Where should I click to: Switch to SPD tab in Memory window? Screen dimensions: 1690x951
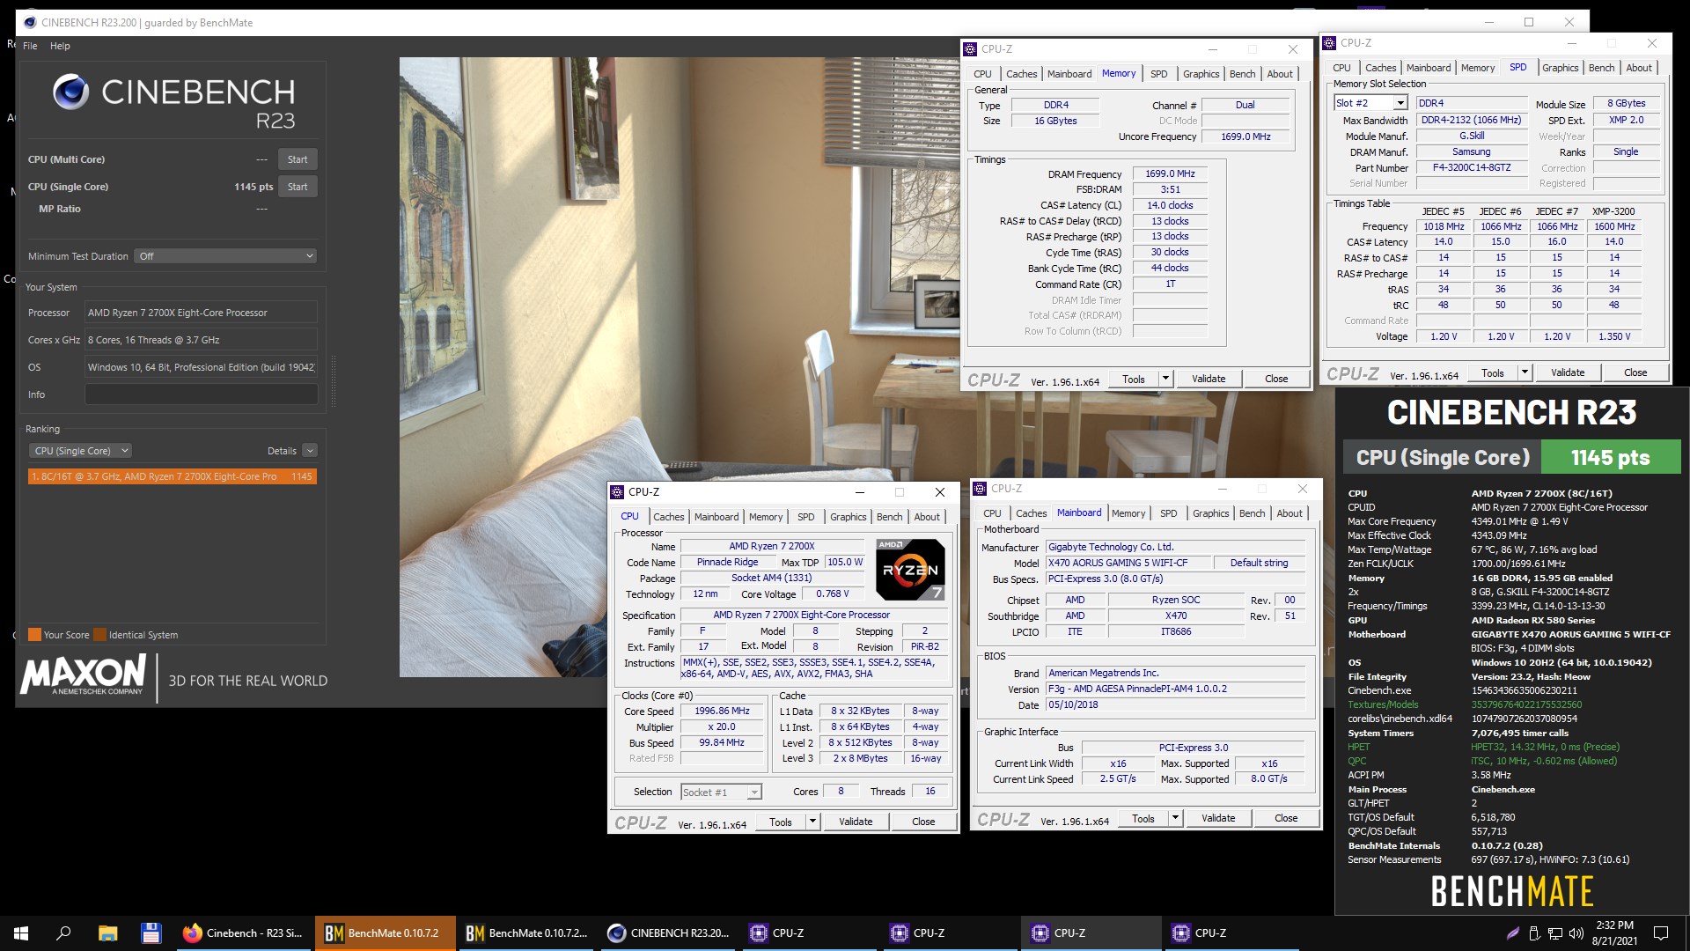pos(1158,74)
